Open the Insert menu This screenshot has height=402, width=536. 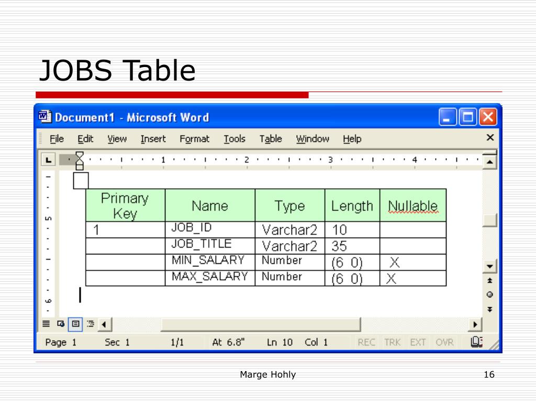[153, 139]
